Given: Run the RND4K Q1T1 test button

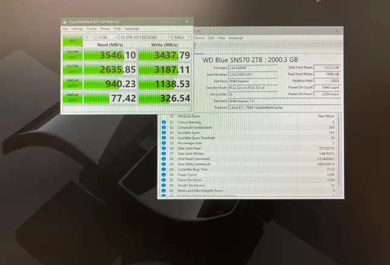Looking at the screenshot, I should 73,98.
